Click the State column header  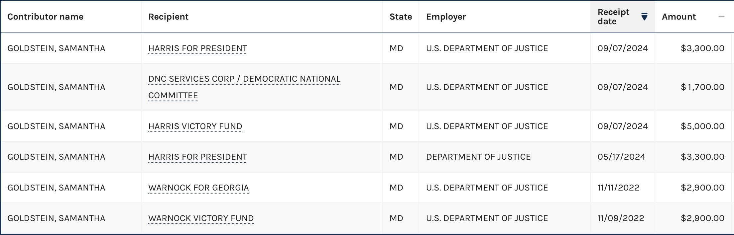pos(401,17)
